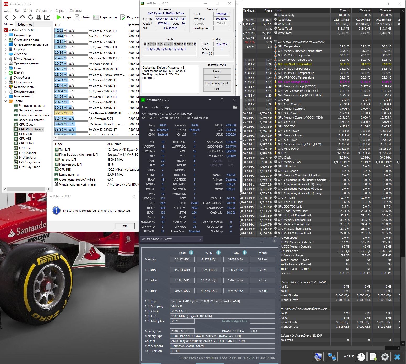The width and height of the screenshot is (406, 364).
Task: Go forward in AIDA64 navigation toolbar
Action: pos(14,17)
